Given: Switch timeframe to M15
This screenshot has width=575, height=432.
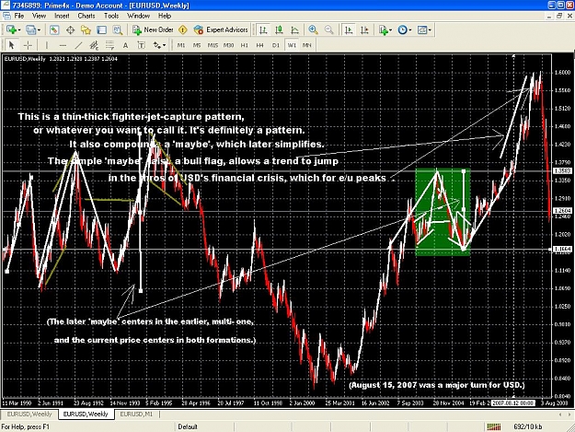Looking at the screenshot, I should (213, 45).
